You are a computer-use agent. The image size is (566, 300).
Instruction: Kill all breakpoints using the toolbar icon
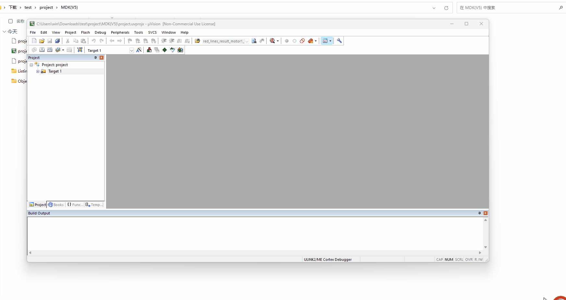311,40
